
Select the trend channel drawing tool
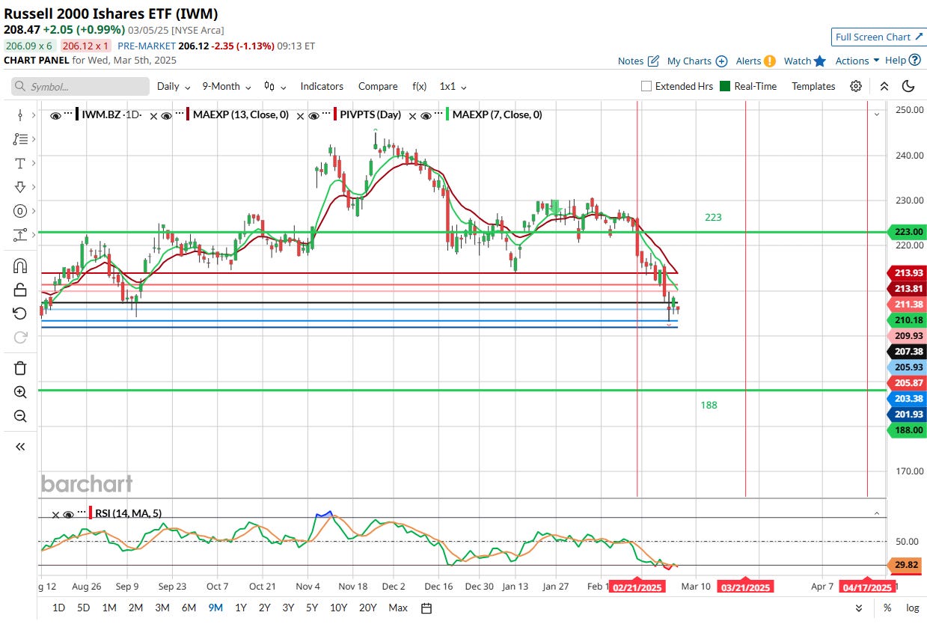pos(20,235)
